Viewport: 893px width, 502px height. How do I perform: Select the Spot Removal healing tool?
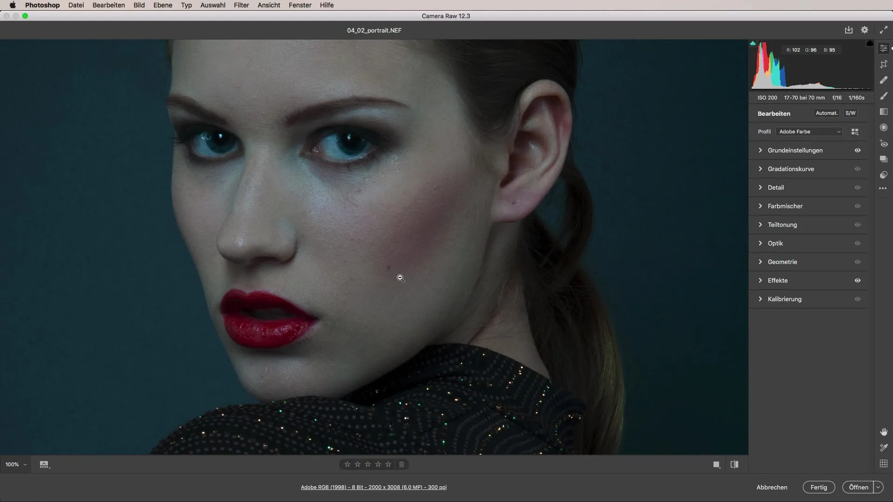(x=884, y=80)
